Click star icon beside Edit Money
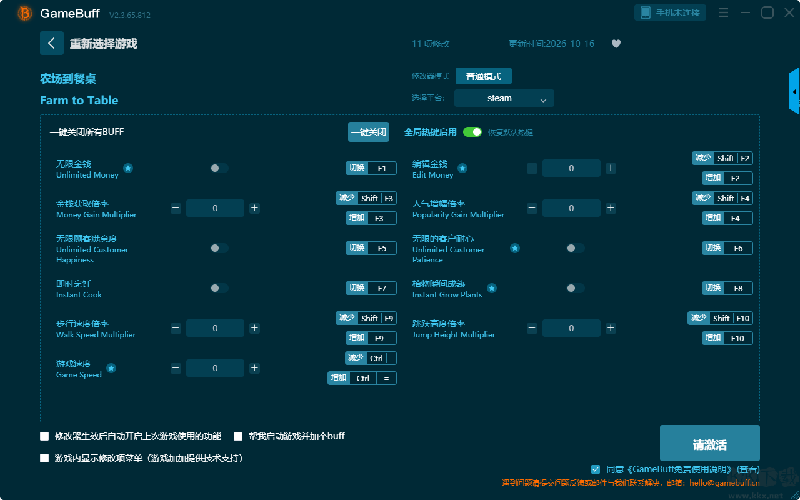This screenshot has width=800, height=500. click(x=462, y=168)
